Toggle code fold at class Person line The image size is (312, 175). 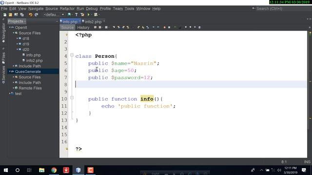(72, 55)
